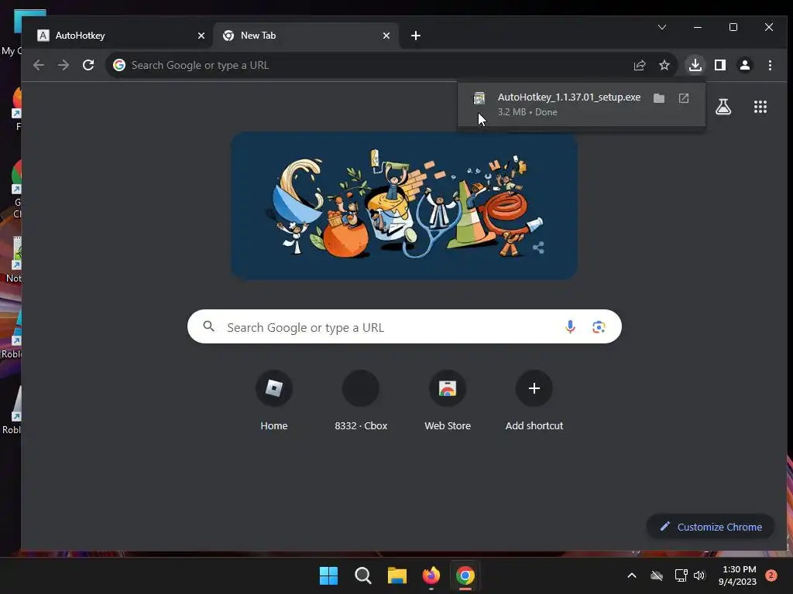This screenshot has width=793, height=594.
Task: Open the Home shortcut
Action: click(273, 401)
